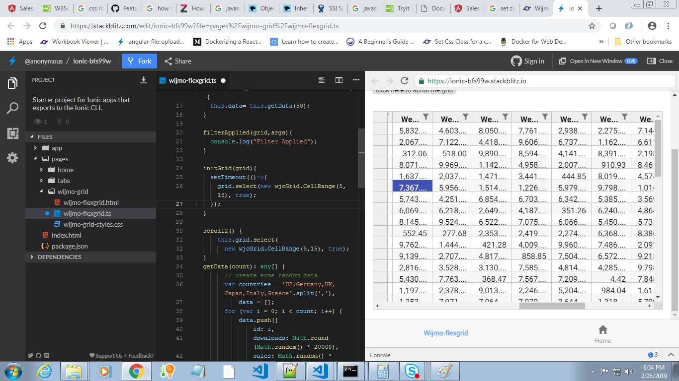Open the Home tab icon in the Ionic app
The image size is (679, 381).
(603, 330)
